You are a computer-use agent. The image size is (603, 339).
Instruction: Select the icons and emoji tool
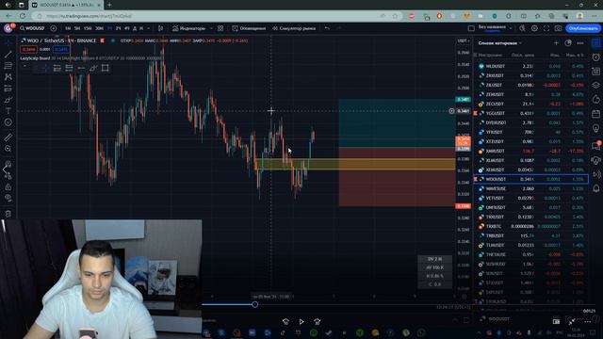[x=8, y=122]
